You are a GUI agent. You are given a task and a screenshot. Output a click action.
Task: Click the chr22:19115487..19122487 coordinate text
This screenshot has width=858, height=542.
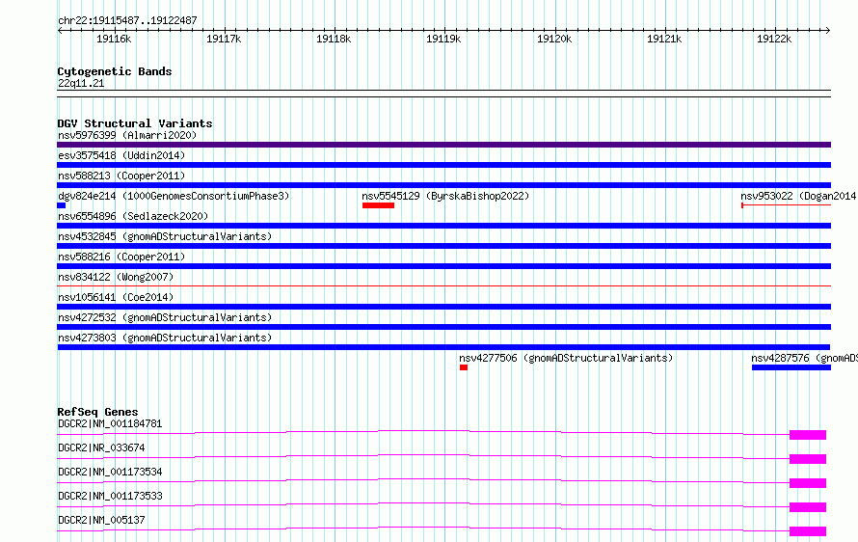click(x=127, y=21)
